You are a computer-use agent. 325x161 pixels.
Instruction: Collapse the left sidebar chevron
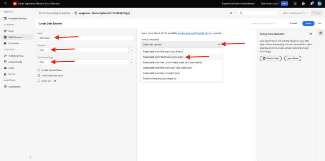tap(31, 157)
